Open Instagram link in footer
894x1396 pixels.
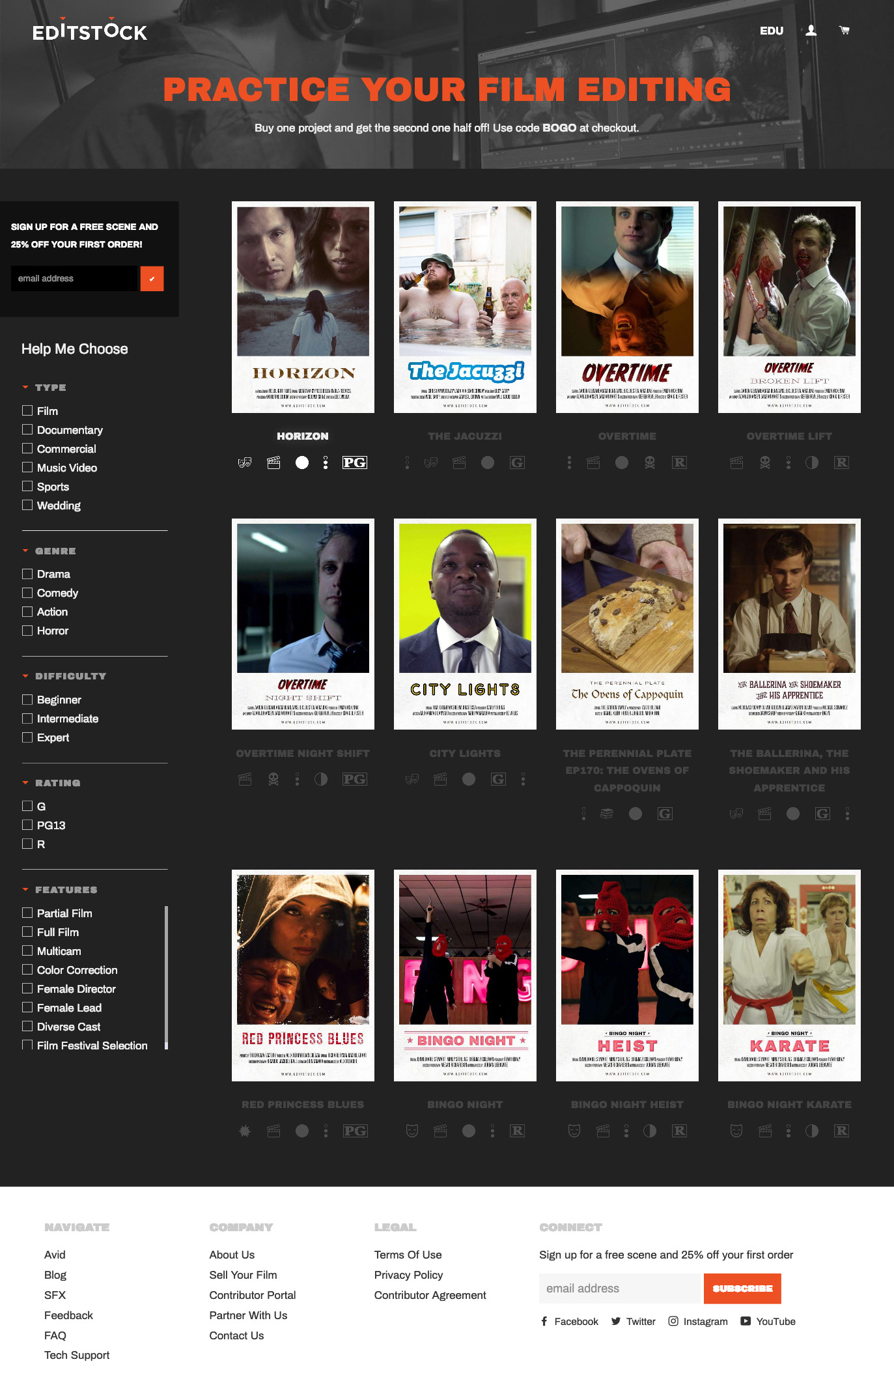coord(698,1321)
